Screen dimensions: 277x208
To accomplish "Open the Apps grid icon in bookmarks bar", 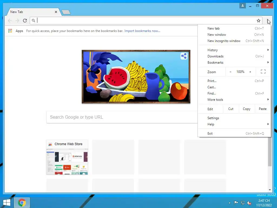I will tap(10, 31).
